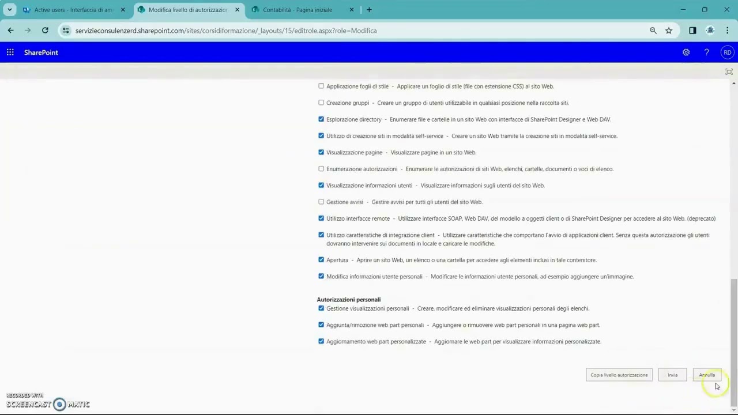This screenshot has height=415, width=738.
Task: Open the SharePoint settings gear
Action: coord(686,52)
